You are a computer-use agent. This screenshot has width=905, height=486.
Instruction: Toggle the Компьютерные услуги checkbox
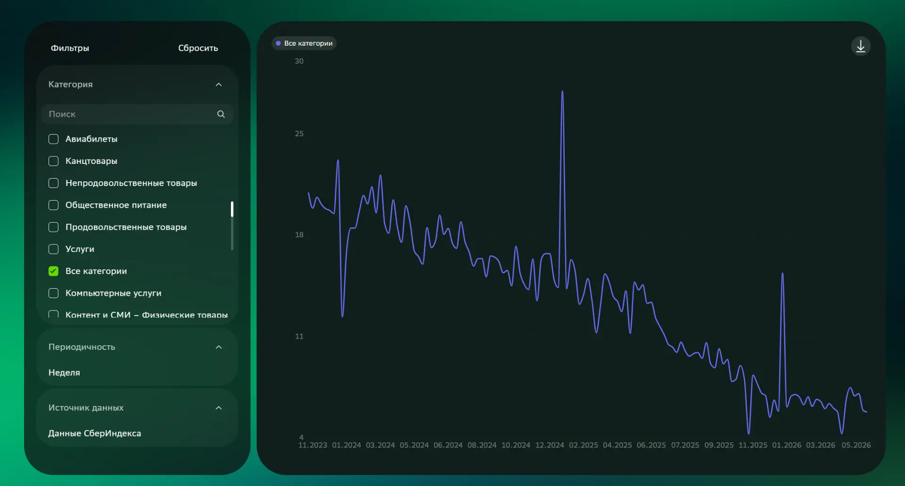(54, 293)
